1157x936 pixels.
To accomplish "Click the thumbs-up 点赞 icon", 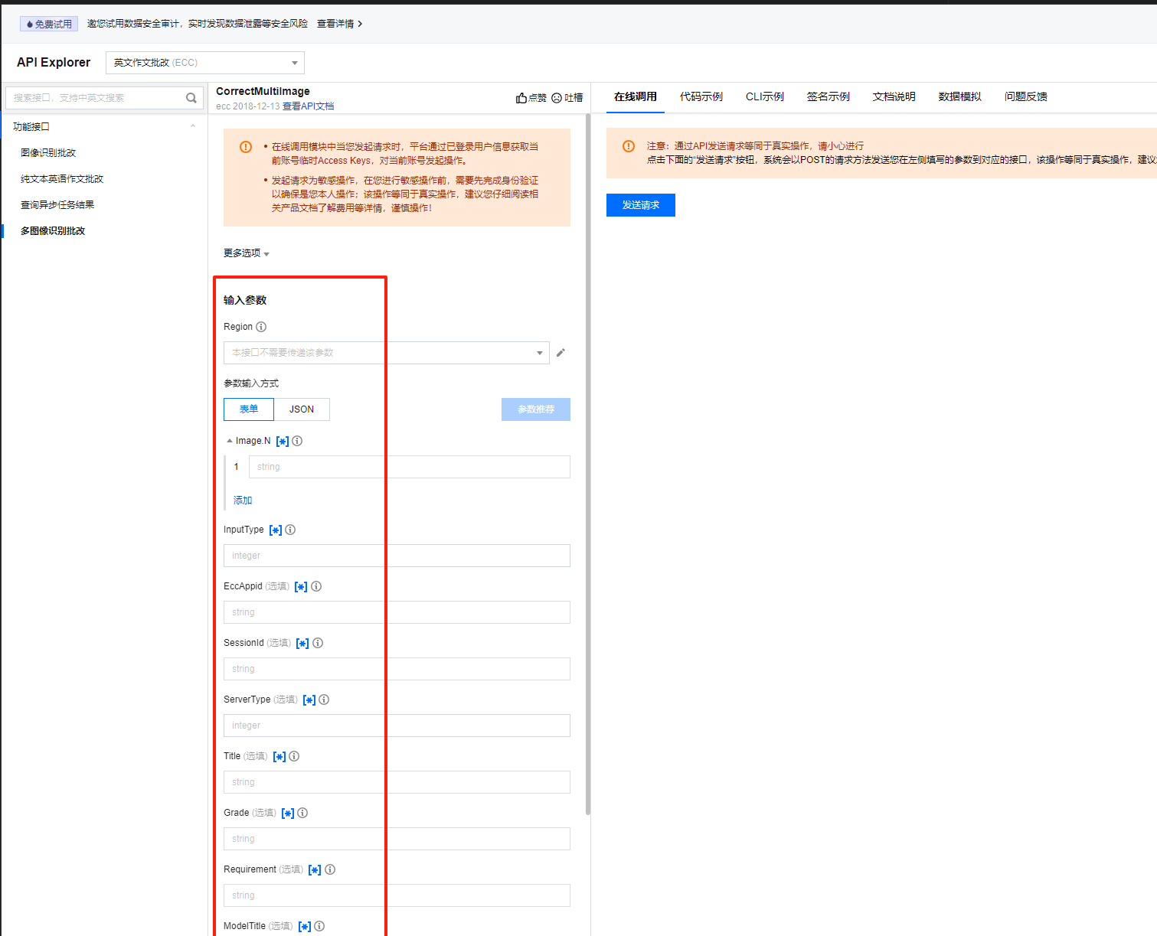I will point(521,98).
